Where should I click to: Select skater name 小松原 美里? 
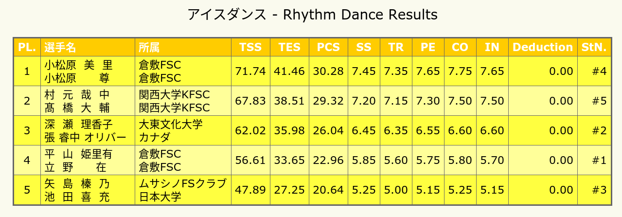point(78,65)
